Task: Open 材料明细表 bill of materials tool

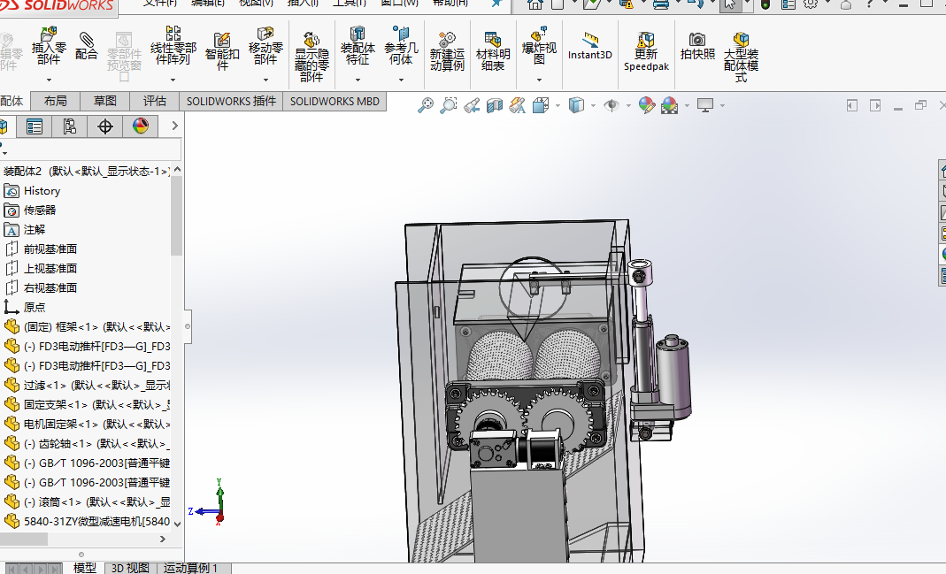Action: pyautogui.click(x=493, y=51)
